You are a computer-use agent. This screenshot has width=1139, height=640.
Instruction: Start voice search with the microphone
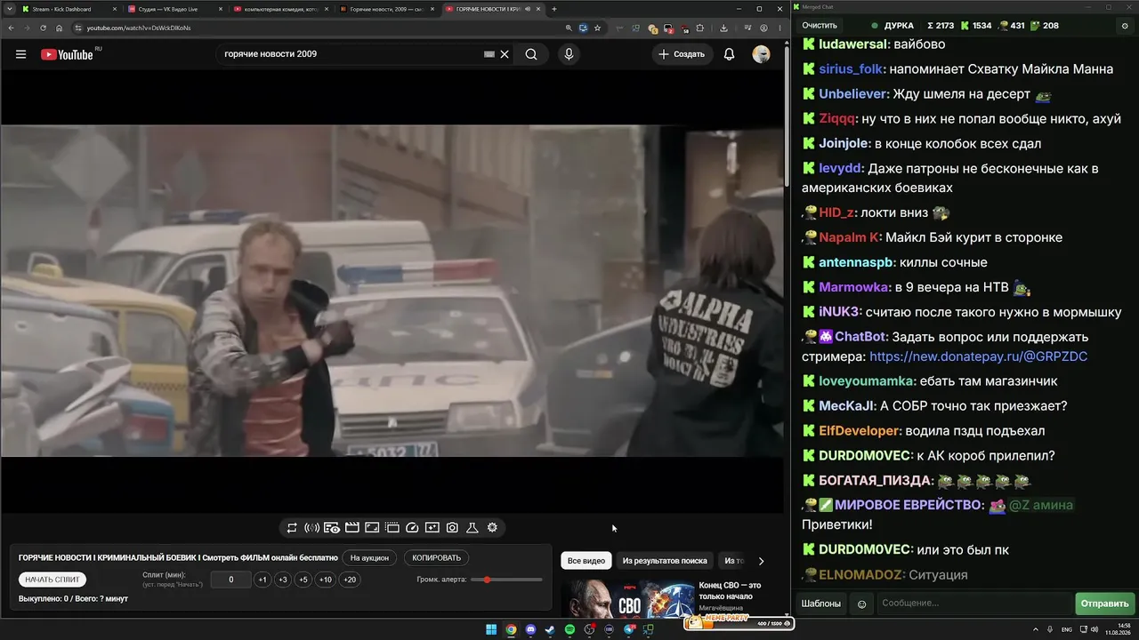click(x=569, y=54)
